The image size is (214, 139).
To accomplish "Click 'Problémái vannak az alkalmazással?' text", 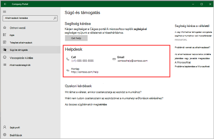I will coord(192,47).
